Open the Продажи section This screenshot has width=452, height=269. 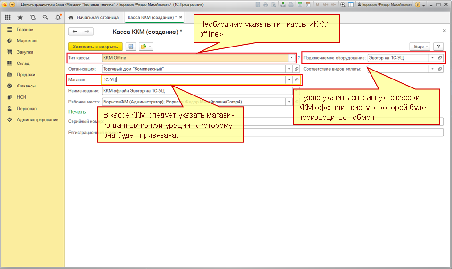click(26, 75)
